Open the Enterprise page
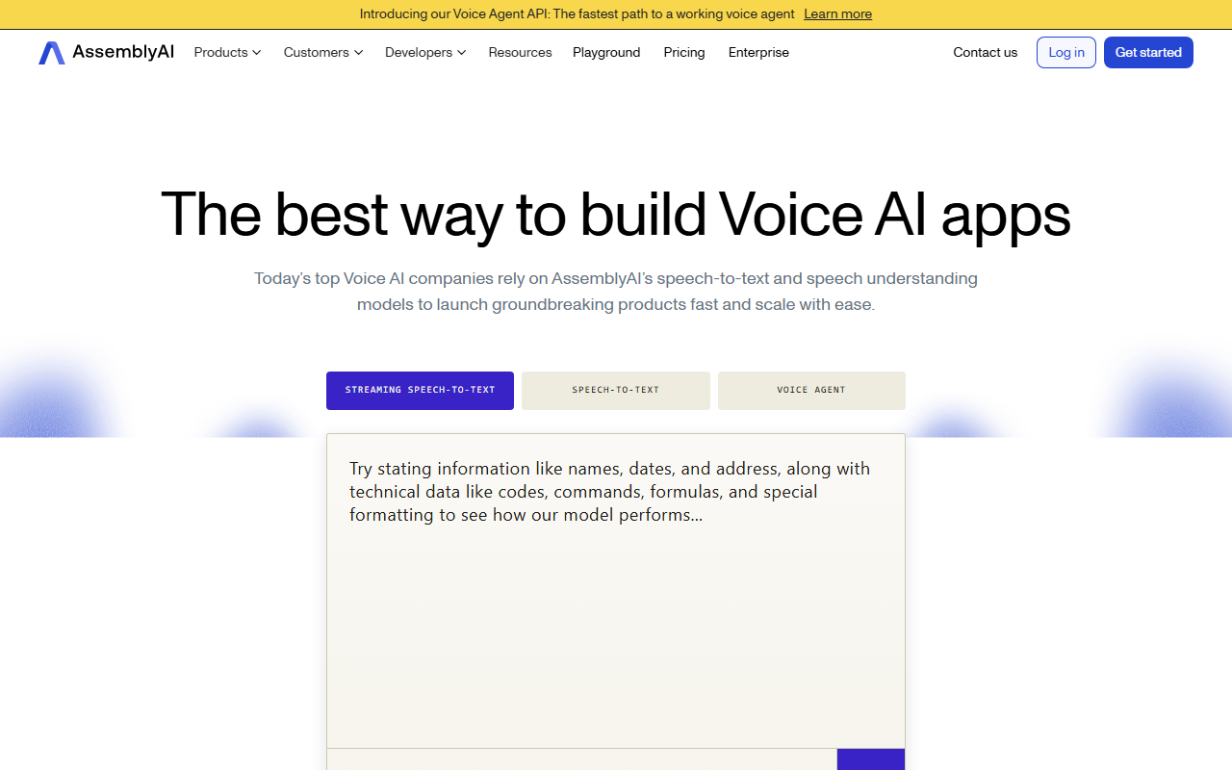Viewport: 1232px width, 770px height. [x=758, y=53]
